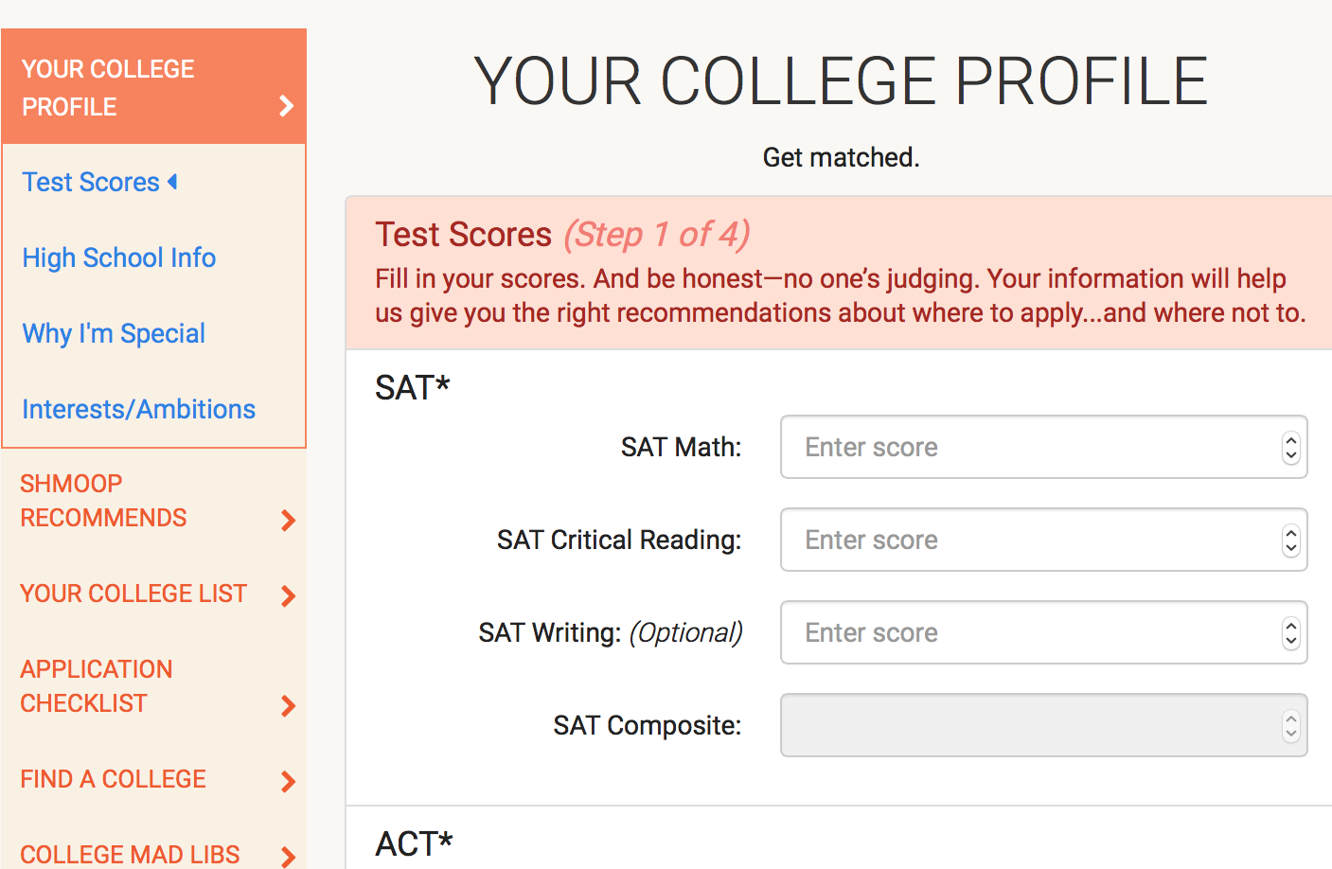Click the College Mad Libs chevron icon
The height and width of the screenshot is (869, 1332).
(289, 856)
